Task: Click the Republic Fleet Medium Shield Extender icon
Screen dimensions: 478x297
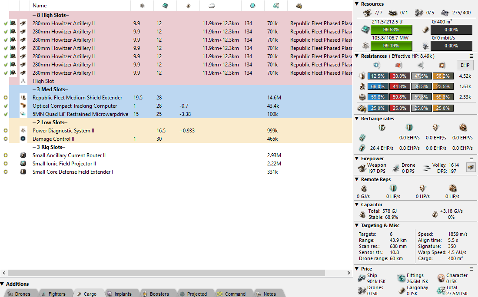Action: (23, 98)
